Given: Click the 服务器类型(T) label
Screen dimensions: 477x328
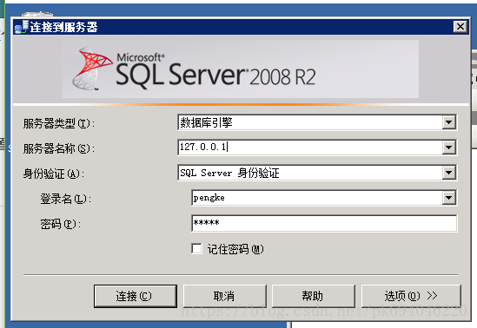Looking at the screenshot, I should [59, 123].
